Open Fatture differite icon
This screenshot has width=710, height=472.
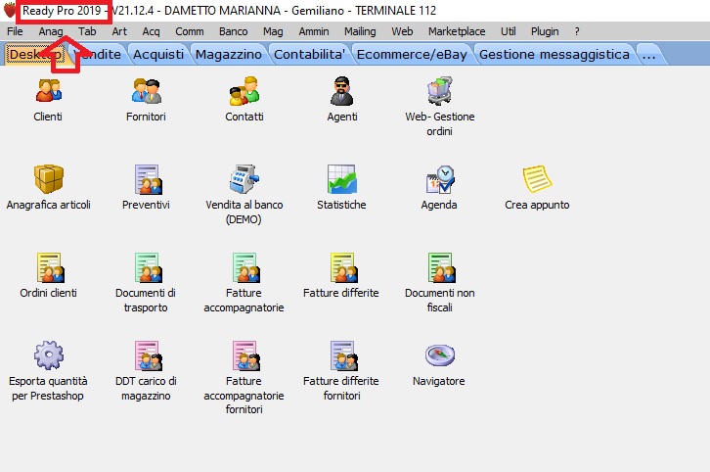[343, 267]
